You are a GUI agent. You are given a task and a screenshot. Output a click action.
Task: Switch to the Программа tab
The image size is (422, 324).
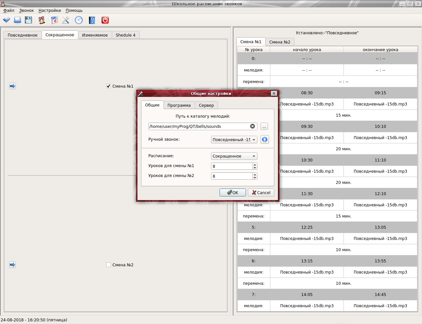click(179, 105)
